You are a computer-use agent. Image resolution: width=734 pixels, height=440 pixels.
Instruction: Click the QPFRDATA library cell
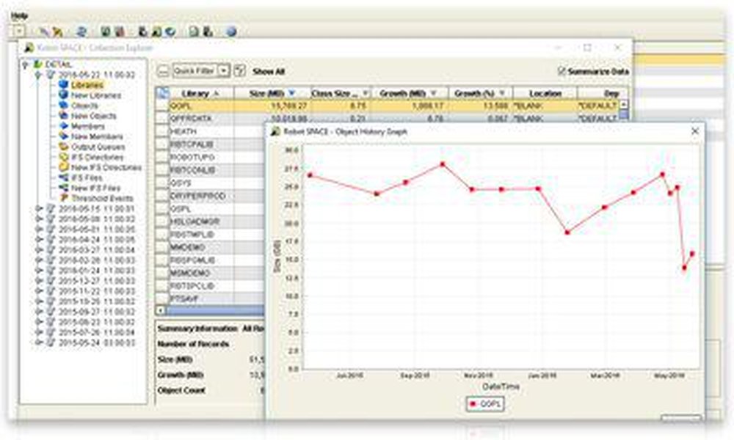201,119
